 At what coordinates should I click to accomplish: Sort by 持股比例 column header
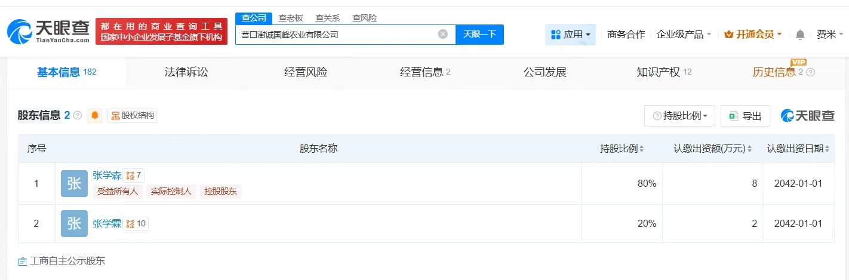pos(622,149)
